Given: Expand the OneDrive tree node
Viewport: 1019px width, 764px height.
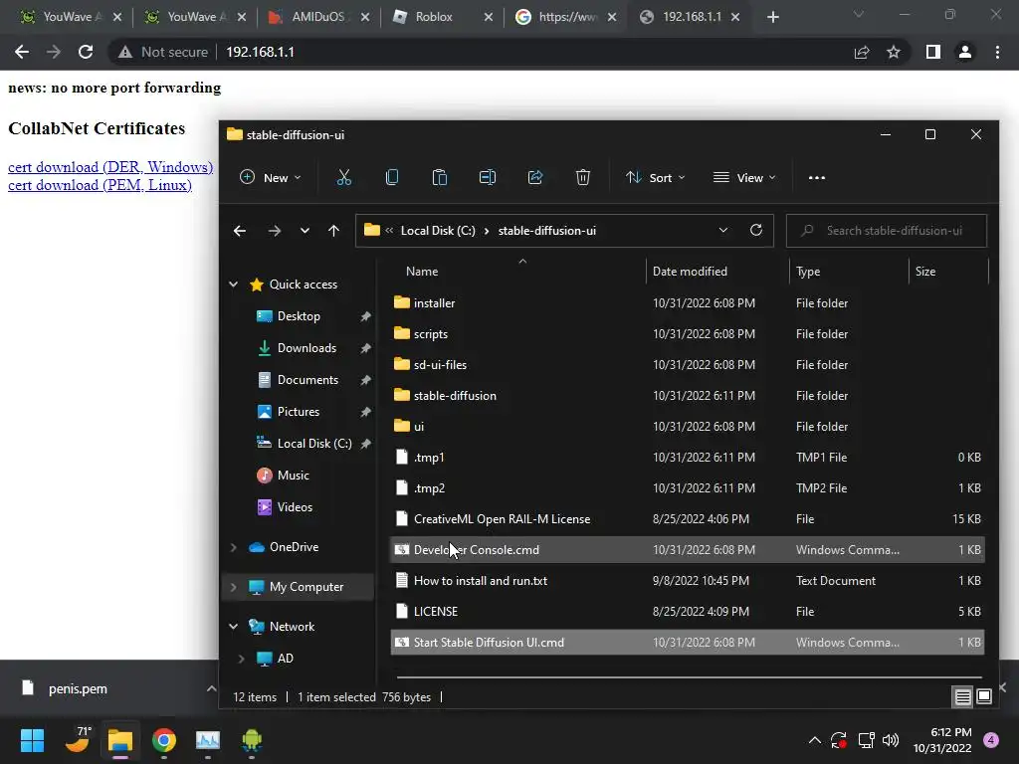Looking at the screenshot, I should click(x=233, y=547).
